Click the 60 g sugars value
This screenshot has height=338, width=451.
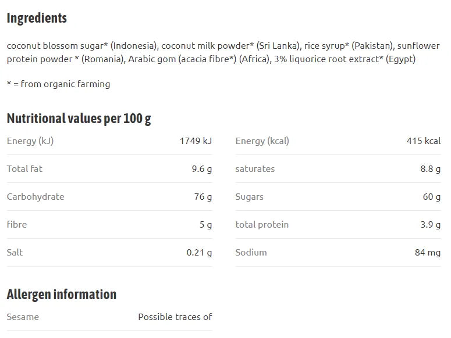point(432,197)
